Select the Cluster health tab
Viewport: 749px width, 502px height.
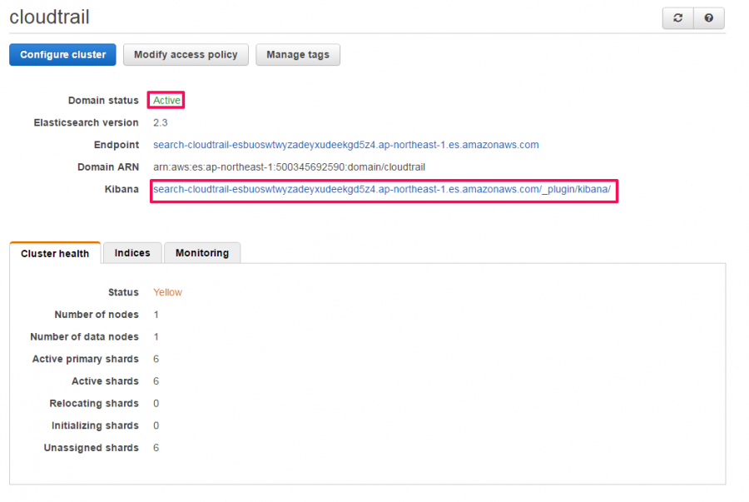click(55, 253)
